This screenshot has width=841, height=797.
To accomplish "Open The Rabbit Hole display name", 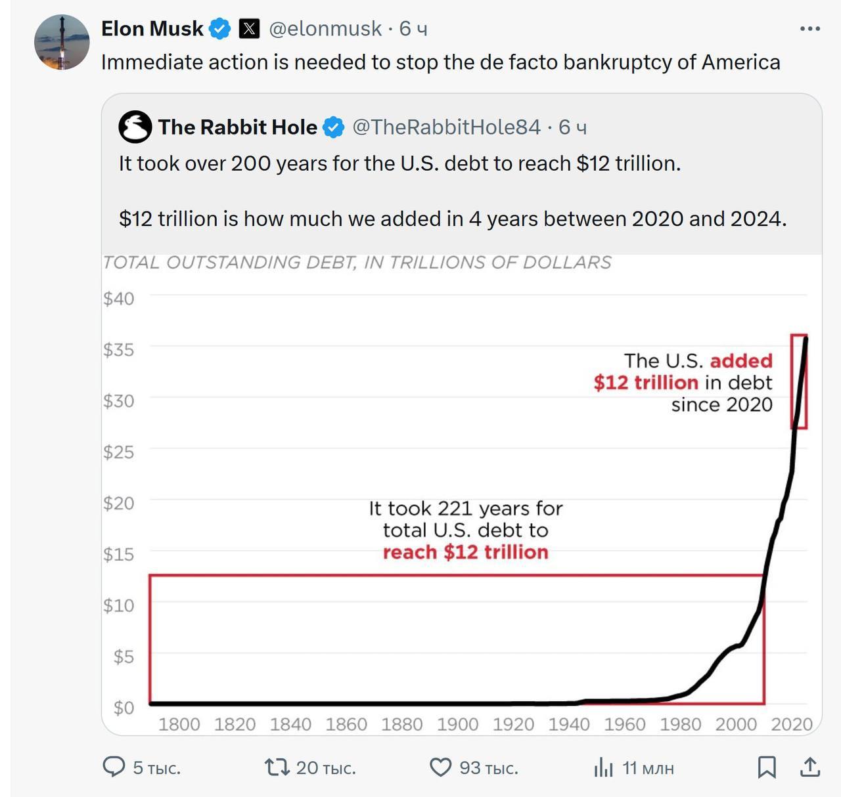I will click(237, 127).
